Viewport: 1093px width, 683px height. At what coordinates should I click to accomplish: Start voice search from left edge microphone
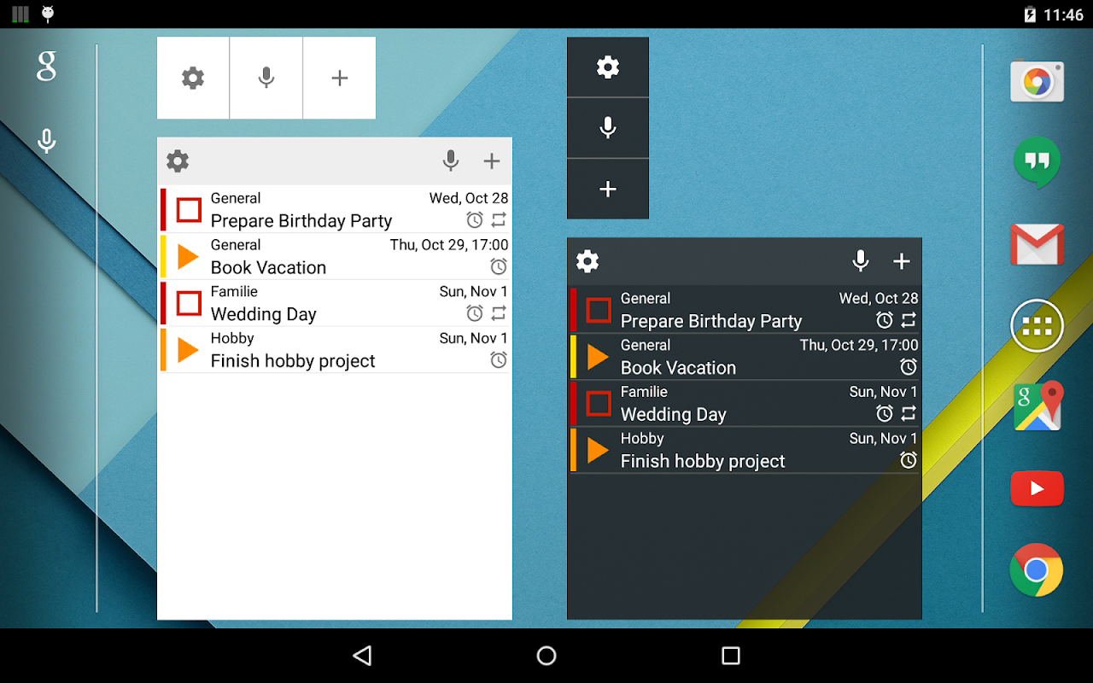coord(47,141)
